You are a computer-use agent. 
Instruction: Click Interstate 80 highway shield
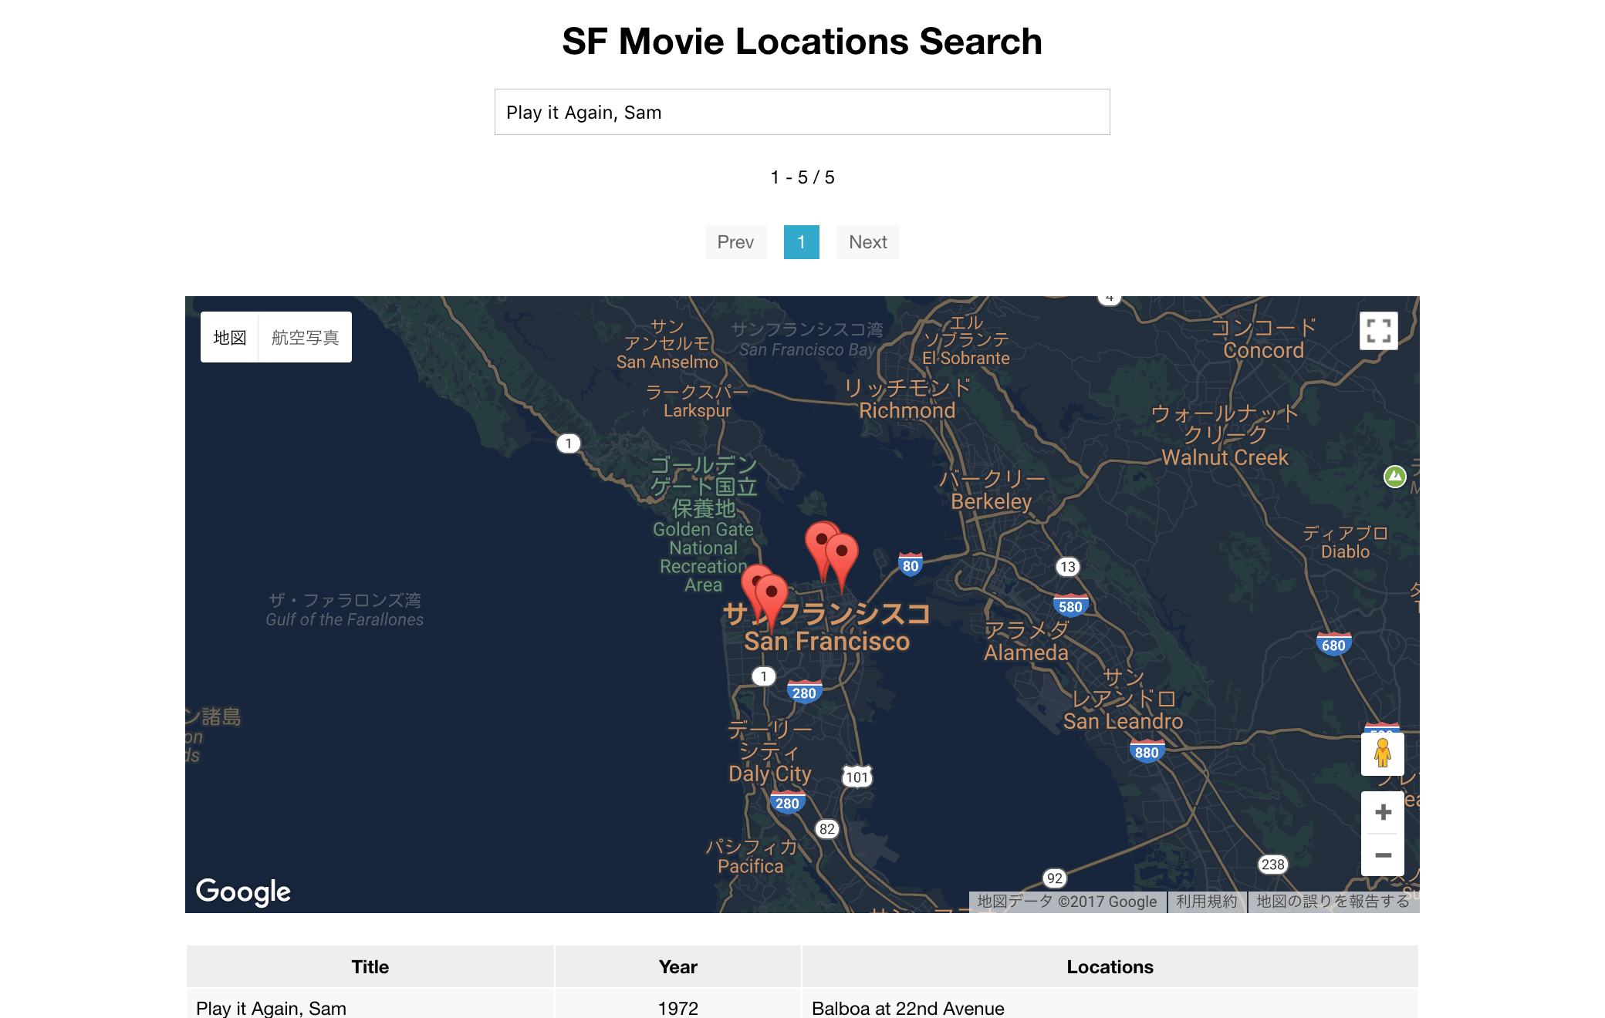click(x=911, y=565)
